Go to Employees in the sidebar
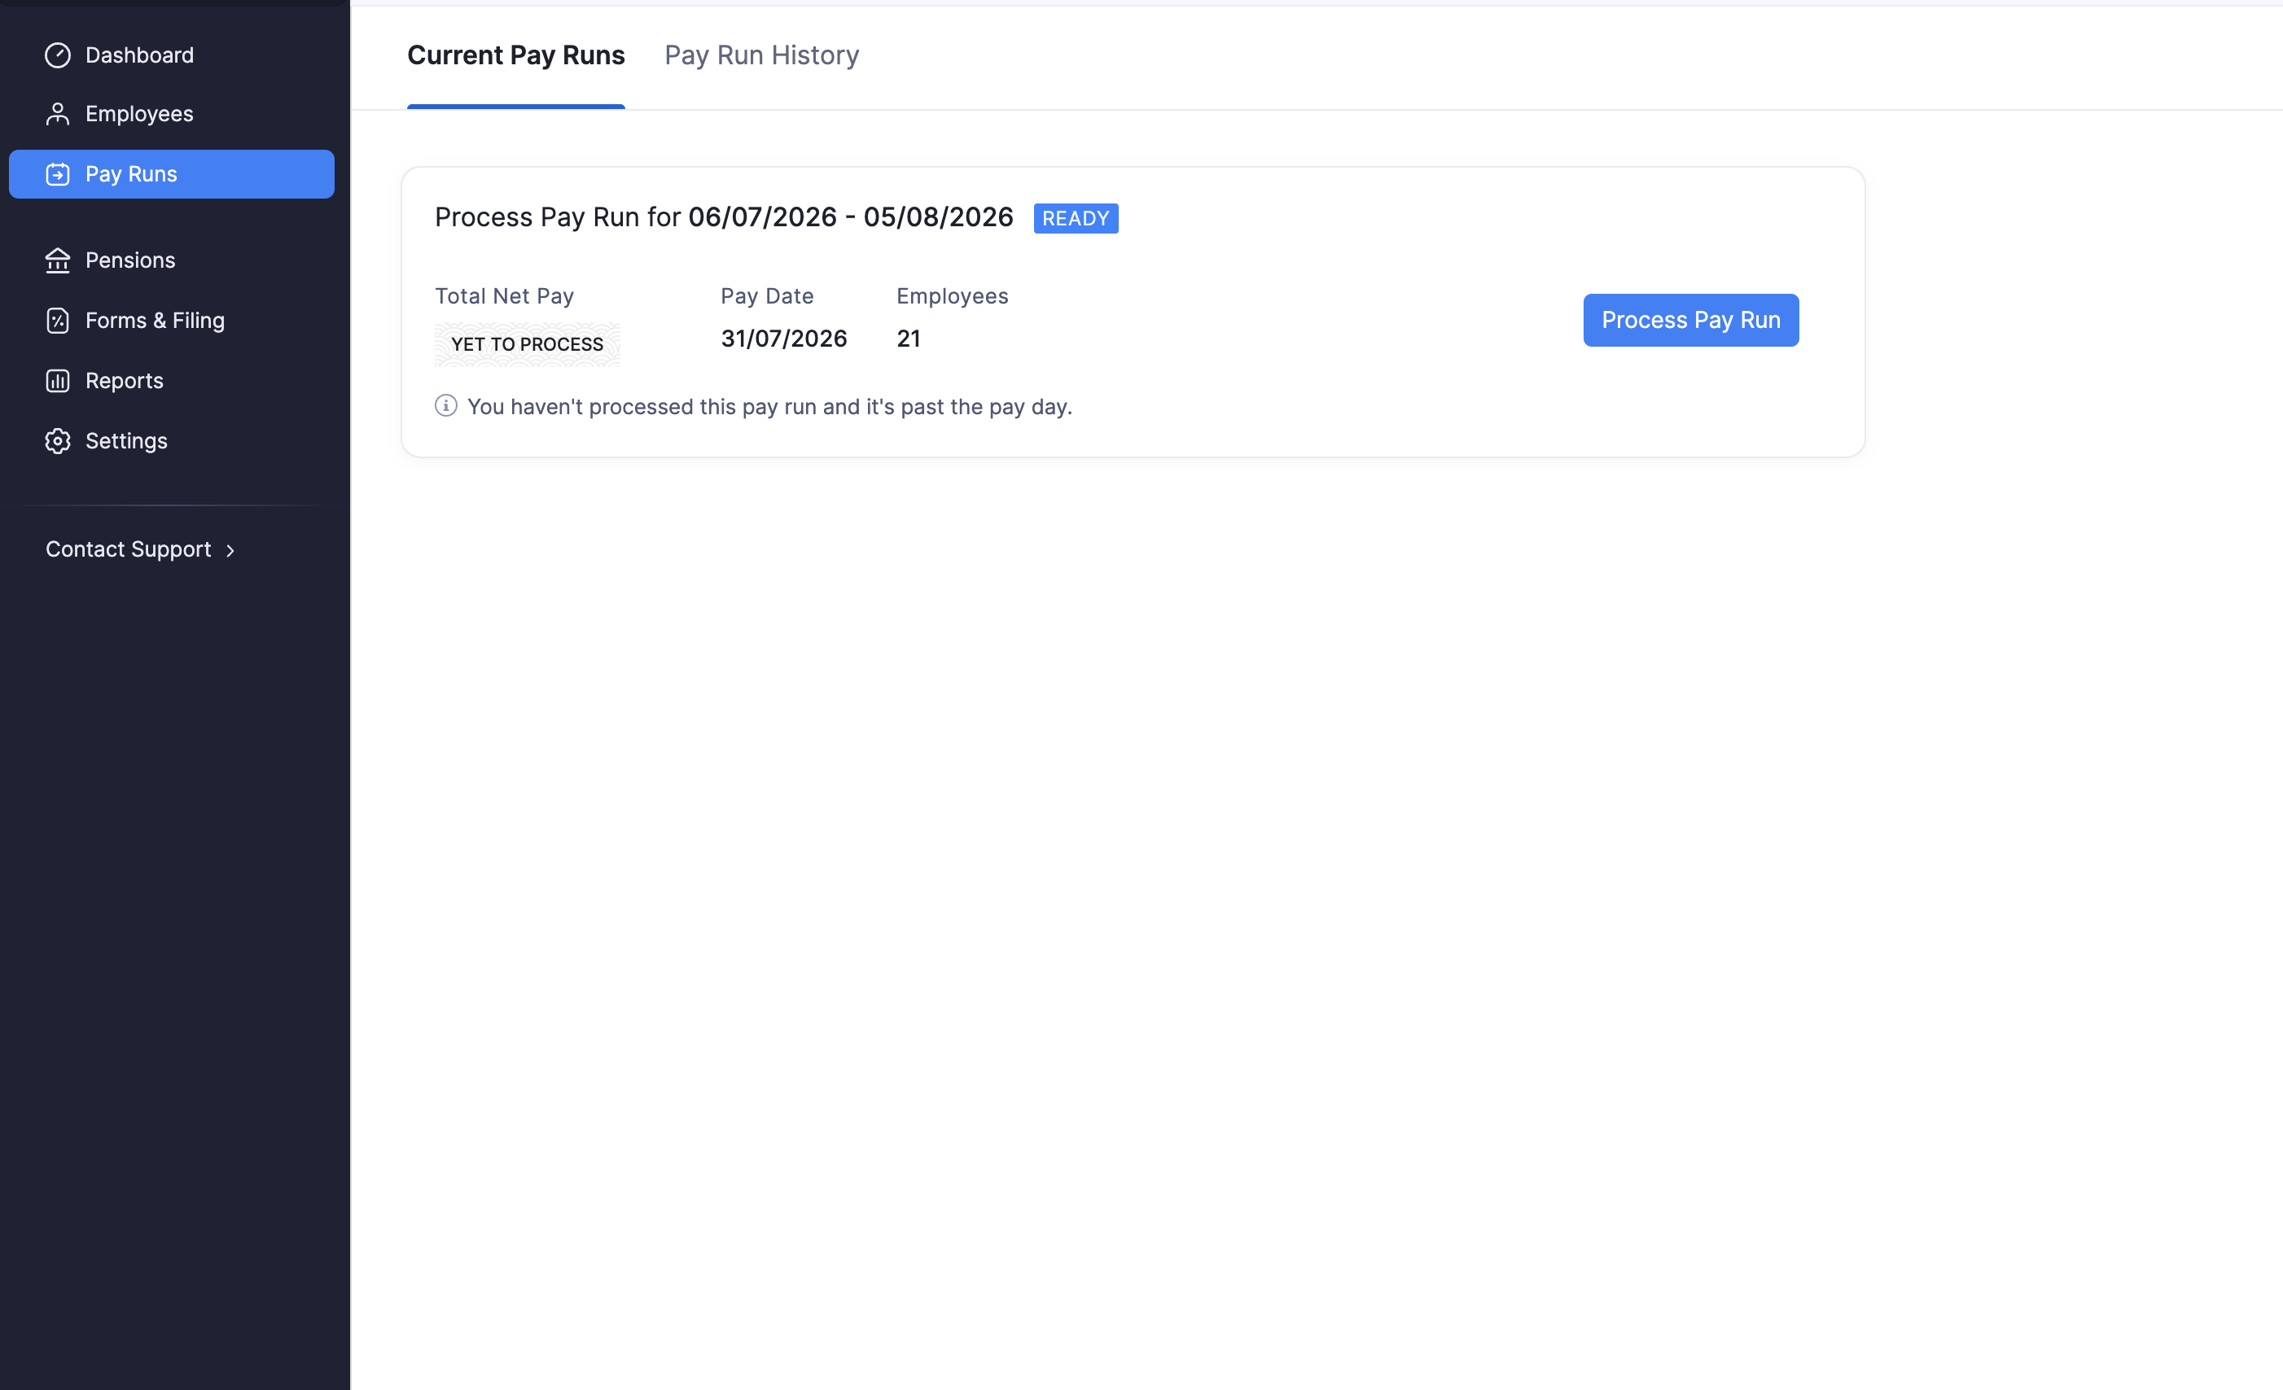This screenshot has height=1390, width=2283. coord(172,114)
